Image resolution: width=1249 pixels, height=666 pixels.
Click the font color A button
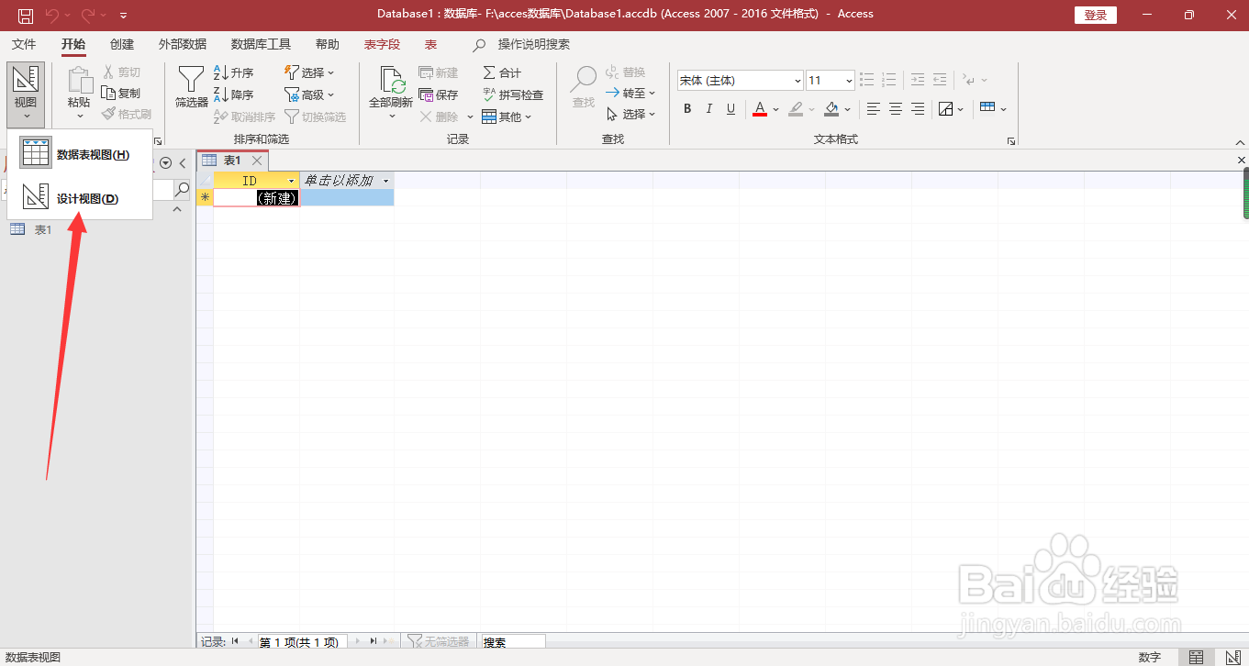760,109
